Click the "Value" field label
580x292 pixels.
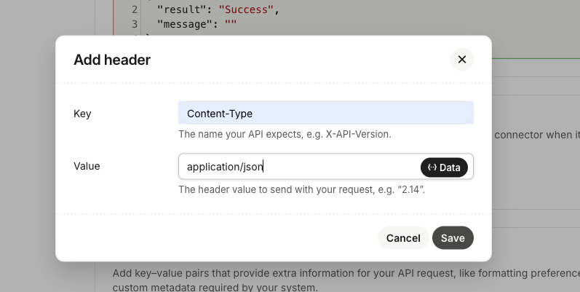click(87, 166)
